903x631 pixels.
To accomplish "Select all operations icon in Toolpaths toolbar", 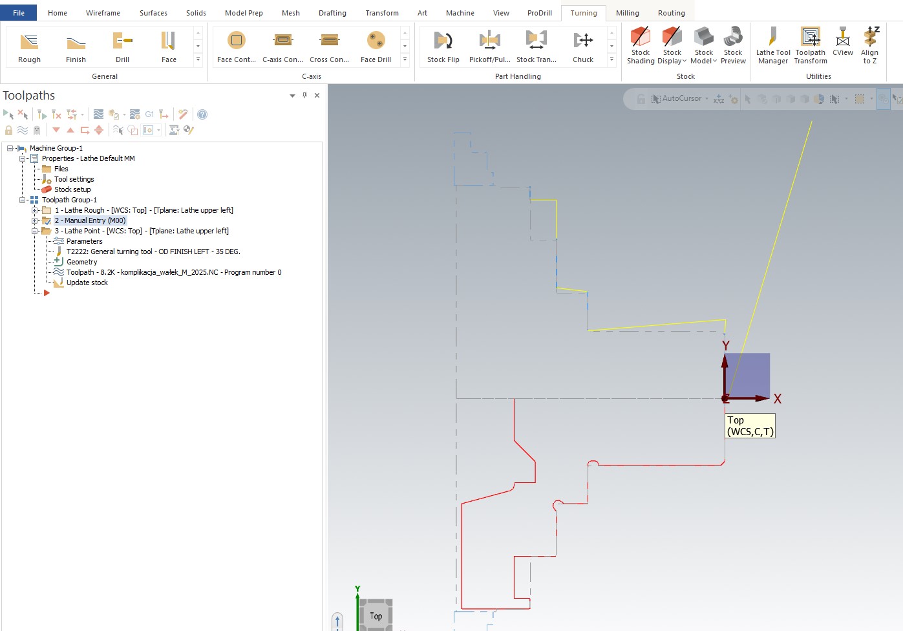I will pyautogui.click(x=8, y=114).
